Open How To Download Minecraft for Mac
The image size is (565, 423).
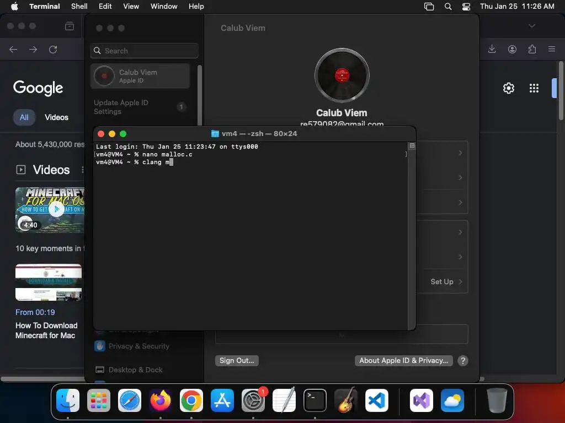tap(46, 330)
